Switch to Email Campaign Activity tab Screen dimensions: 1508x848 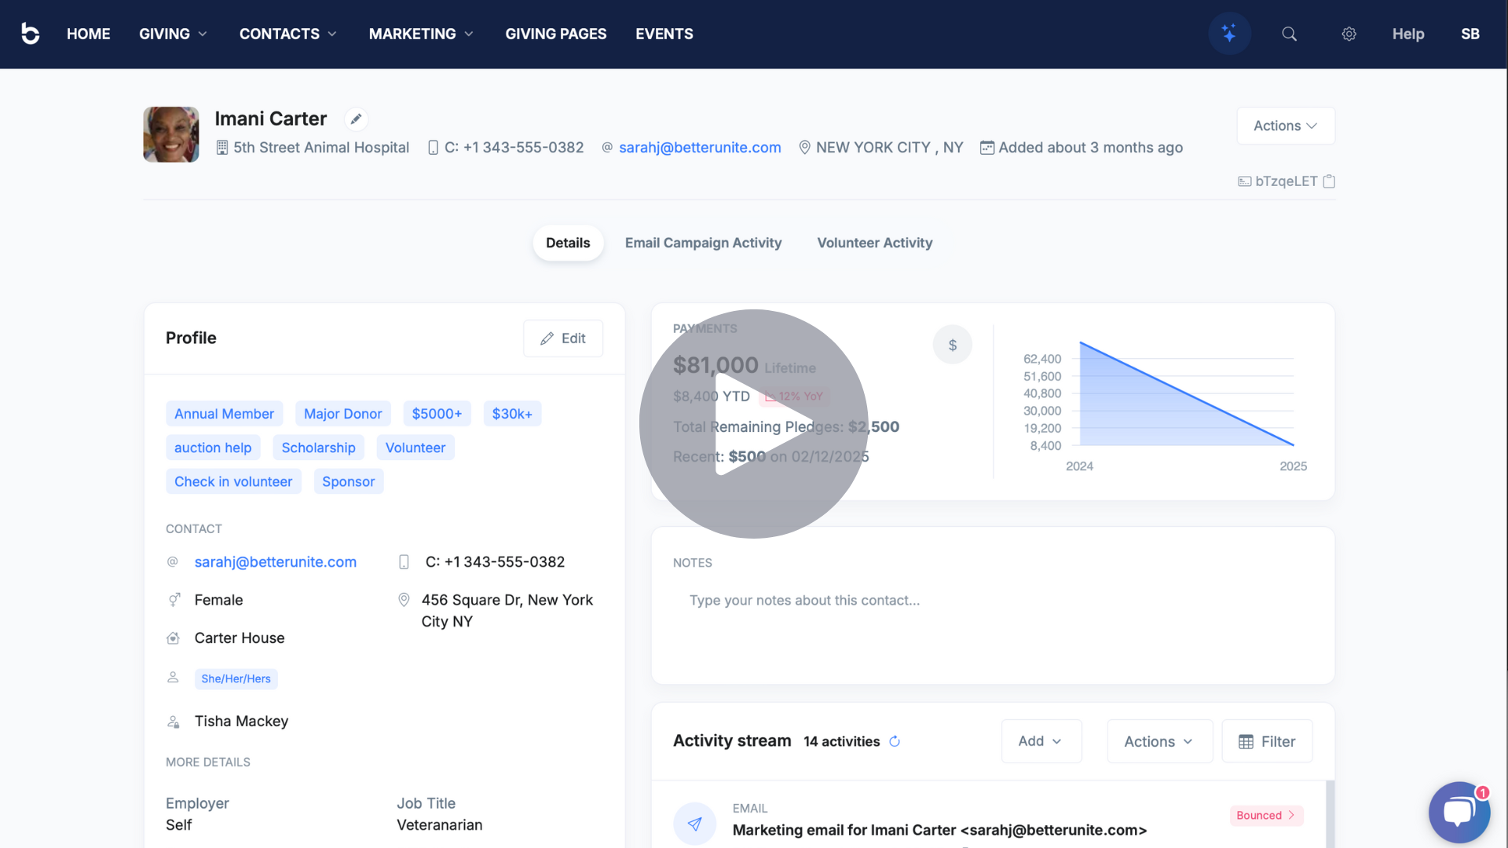pyautogui.click(x=703, y=243)
